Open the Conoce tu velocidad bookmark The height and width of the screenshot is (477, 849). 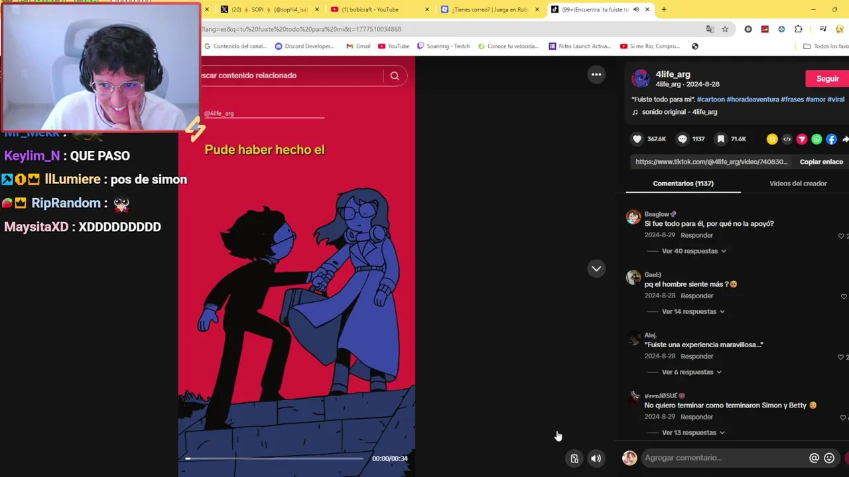click(508, 46)
